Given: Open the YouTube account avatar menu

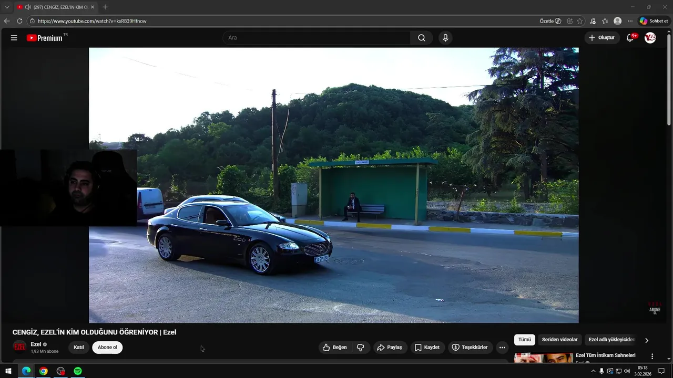Looking at the screenshot, I should click(x=650, y=38).
